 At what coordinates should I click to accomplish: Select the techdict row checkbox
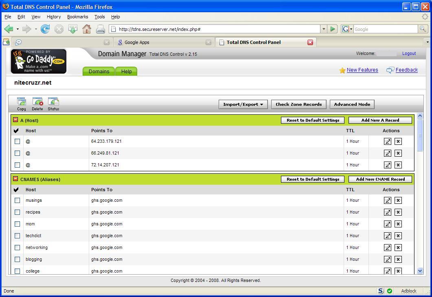click(x=18, y=236)
